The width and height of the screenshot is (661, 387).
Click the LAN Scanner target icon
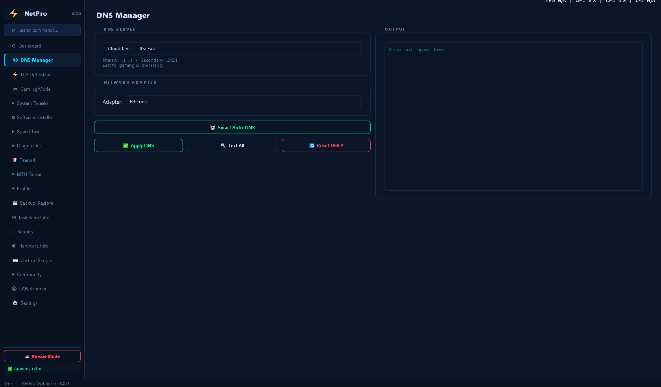14,289
